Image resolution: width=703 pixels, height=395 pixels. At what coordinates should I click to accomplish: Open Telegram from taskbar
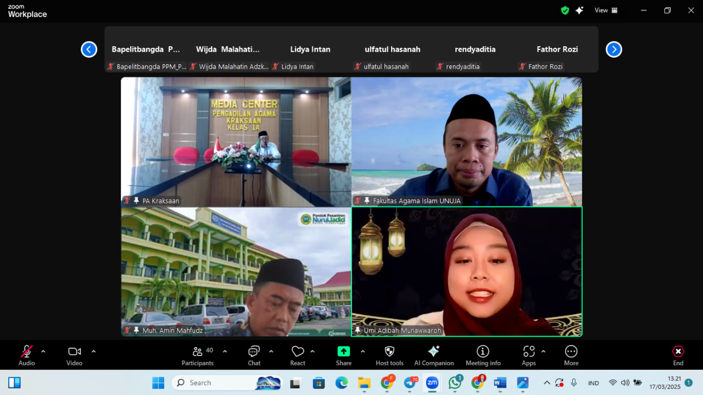(x=410, y=383)
